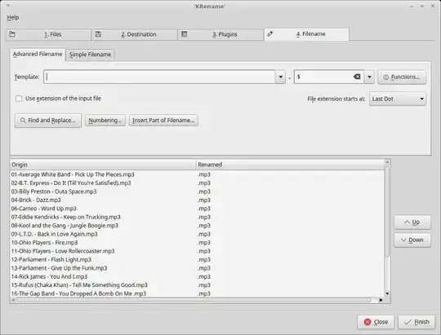Open Insert Part of Filename dialog
Screen dimensions: 441x335
point(163,121)
